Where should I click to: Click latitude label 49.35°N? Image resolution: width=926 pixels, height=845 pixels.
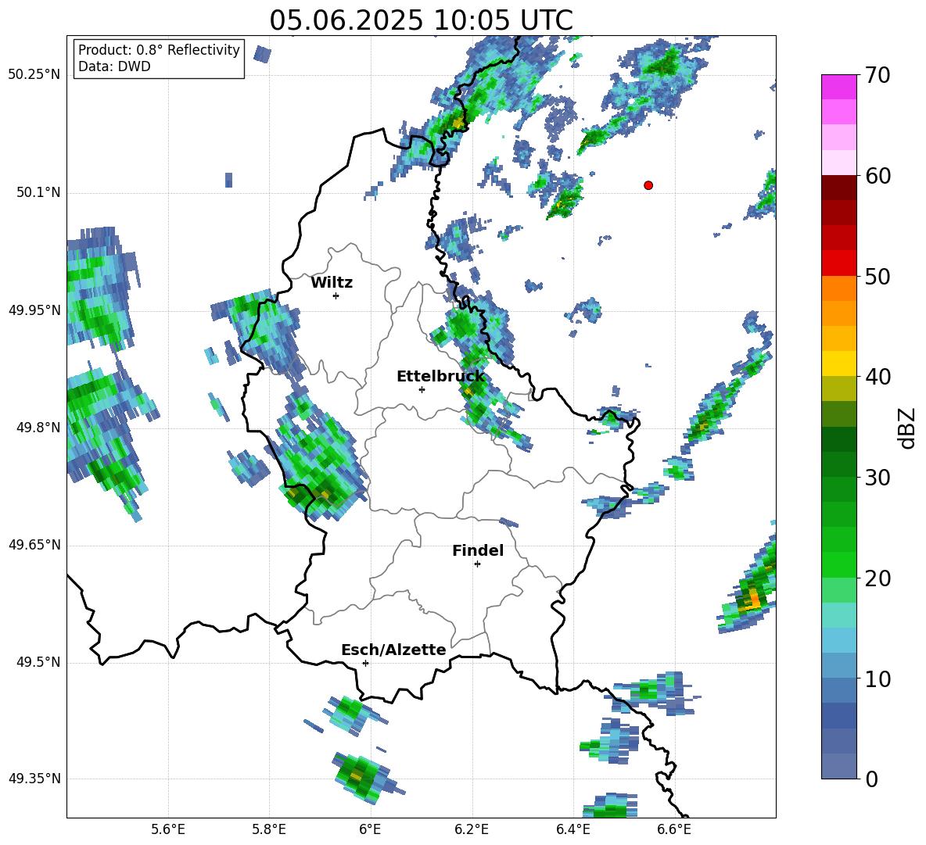[34, 779]
